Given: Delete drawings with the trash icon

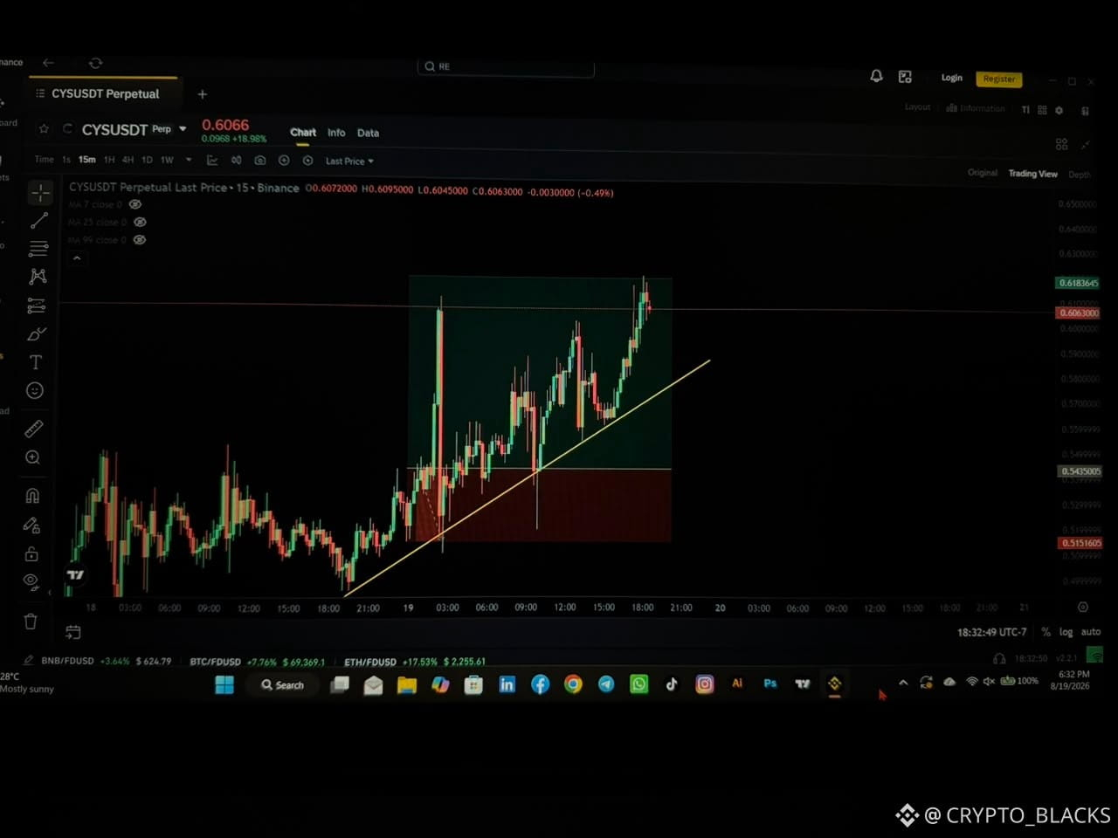Looking at the screenshot, I should click(31, 622).
